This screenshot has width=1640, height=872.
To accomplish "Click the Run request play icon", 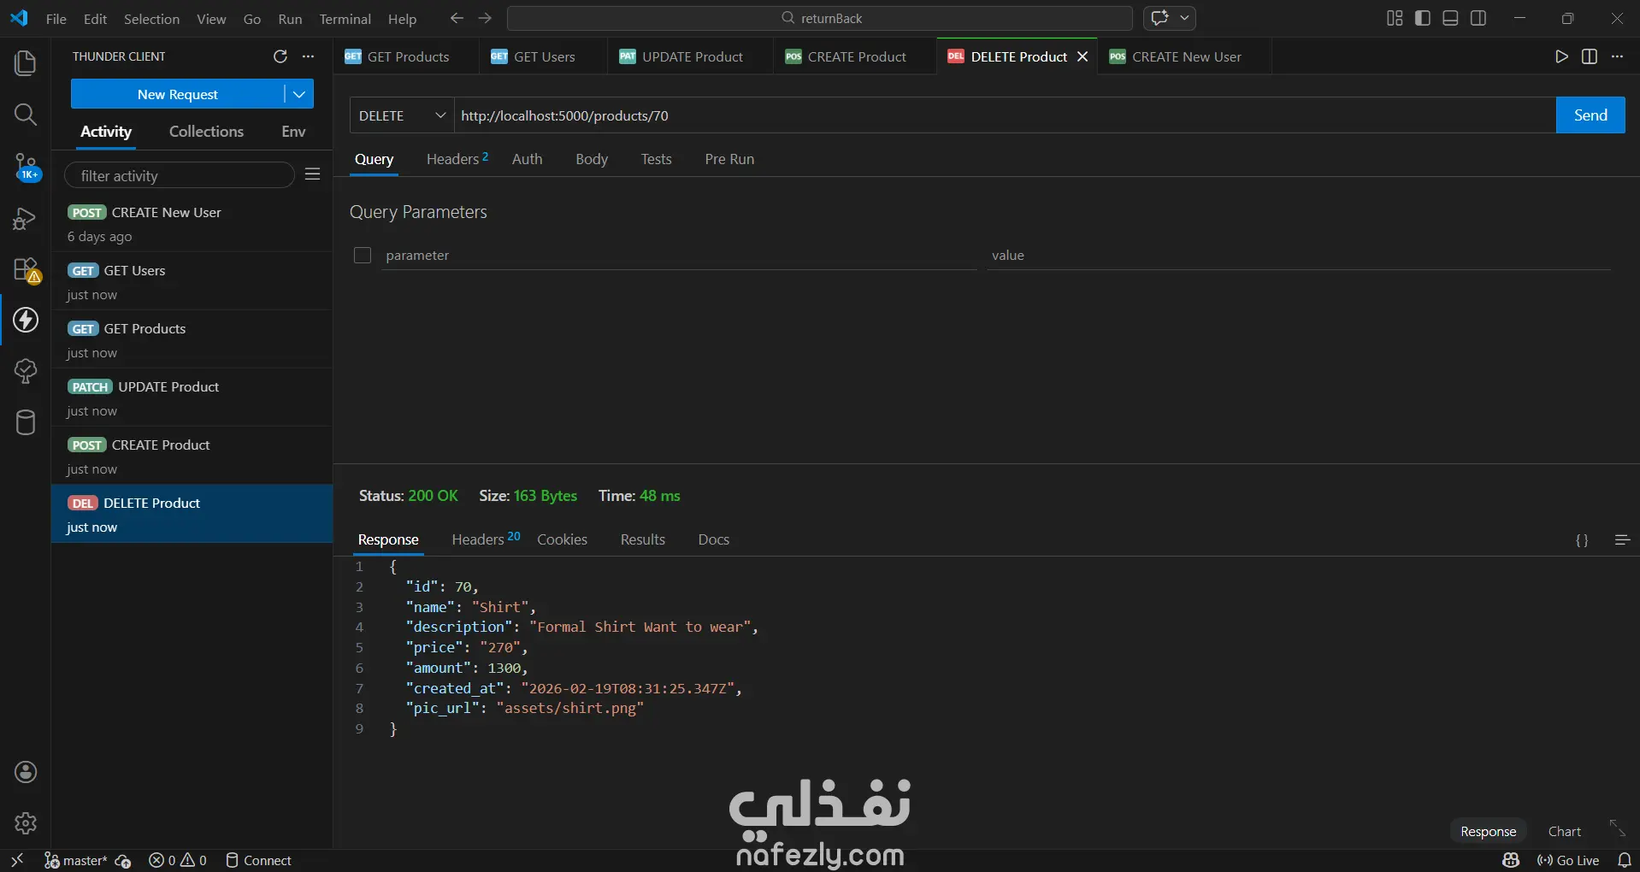I will (x=1561, y=56).
